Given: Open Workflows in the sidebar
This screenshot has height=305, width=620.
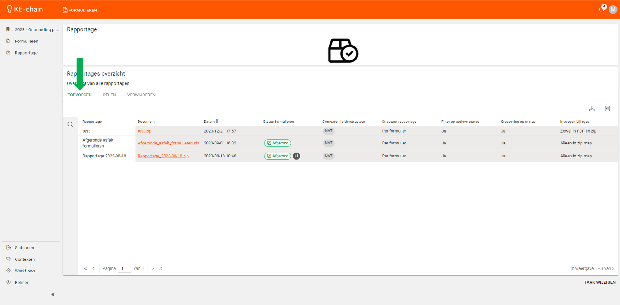Looking at the screenshot, I should 25,271.
